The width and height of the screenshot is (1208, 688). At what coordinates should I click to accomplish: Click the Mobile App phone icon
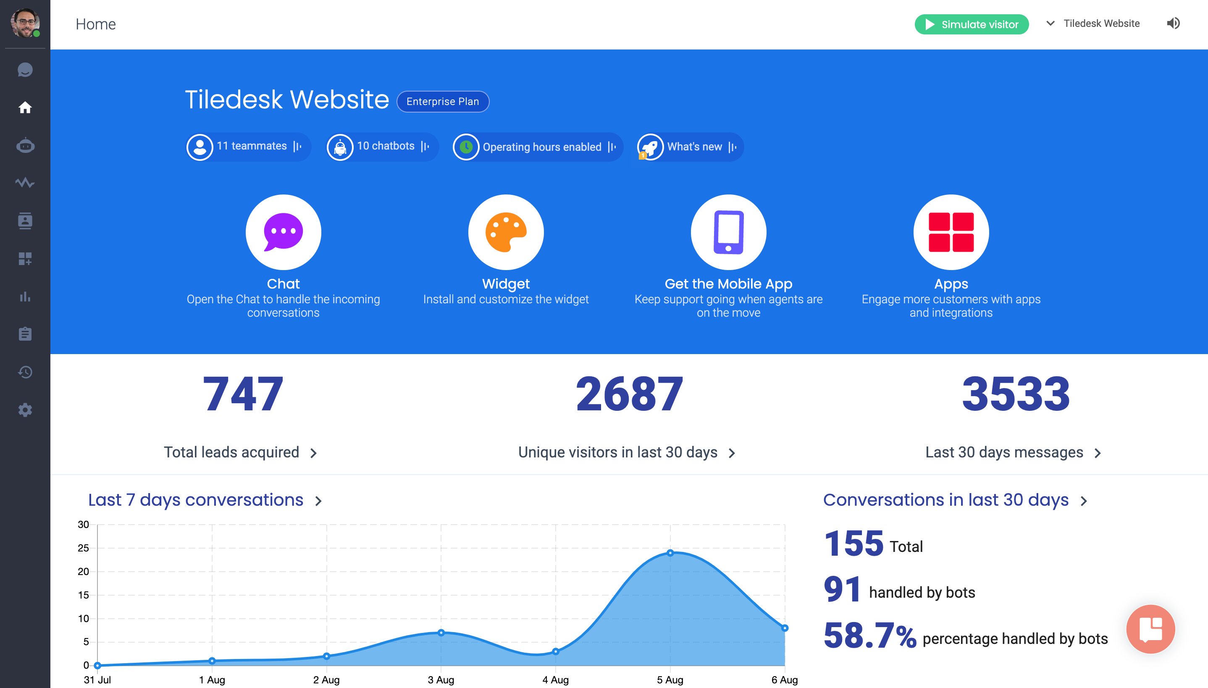tap(728, 232)
